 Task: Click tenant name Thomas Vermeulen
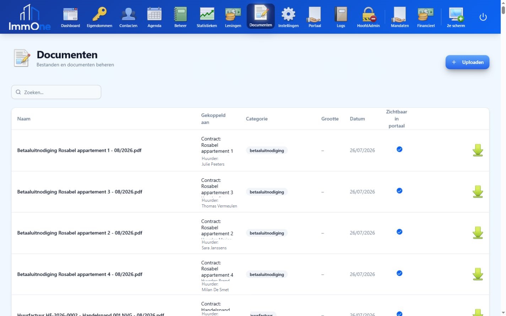tap(219, 206)
